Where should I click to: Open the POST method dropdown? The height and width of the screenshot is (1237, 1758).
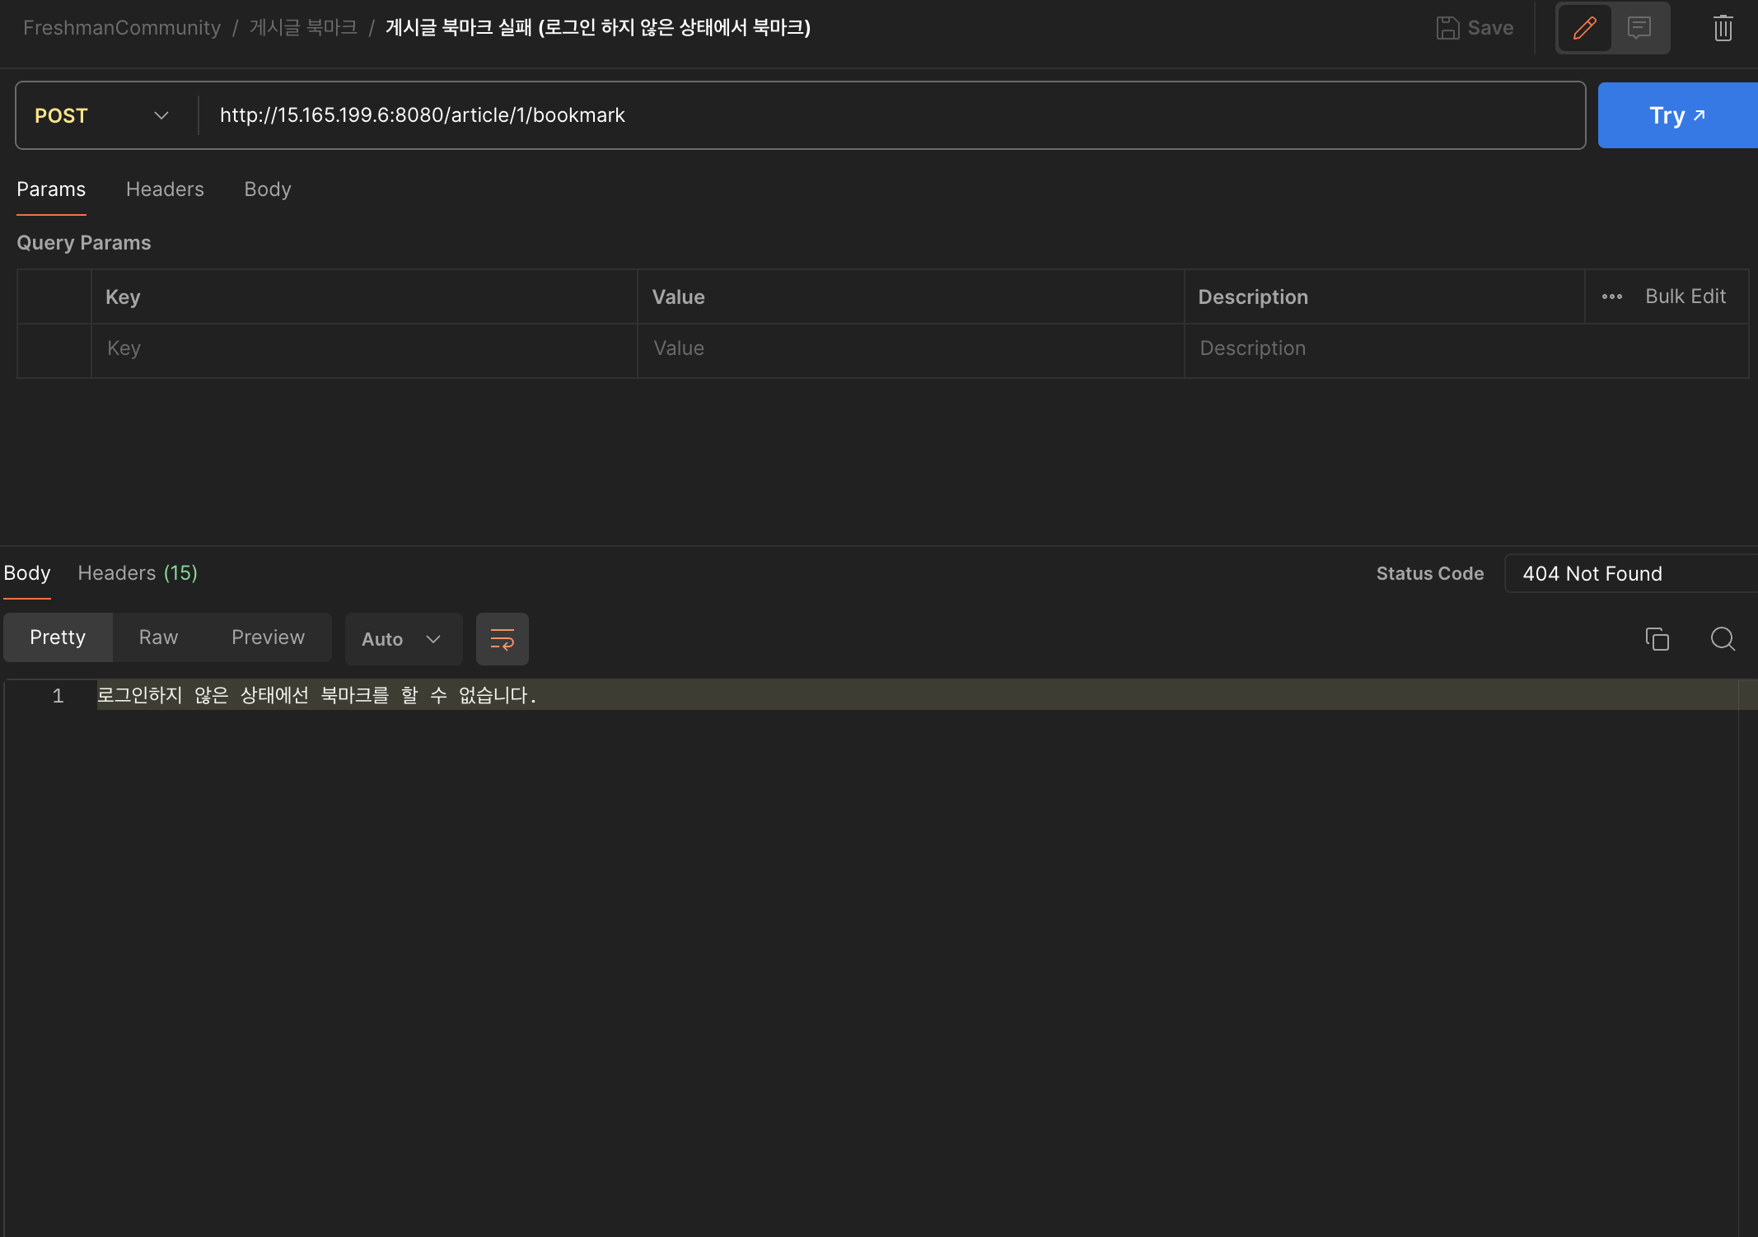pos(103,115)
